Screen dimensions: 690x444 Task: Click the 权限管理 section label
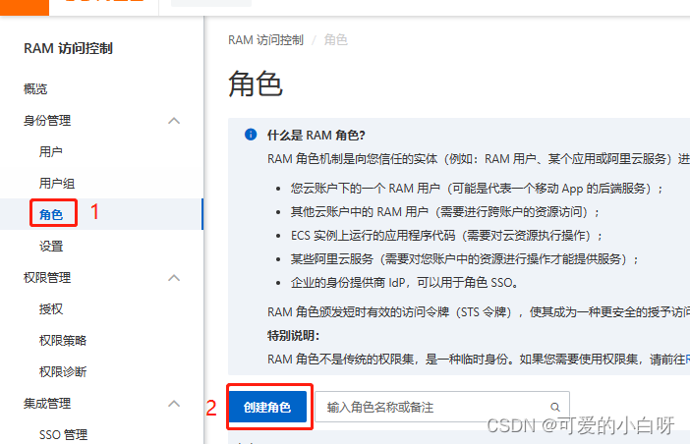click(x=47, y=278)
